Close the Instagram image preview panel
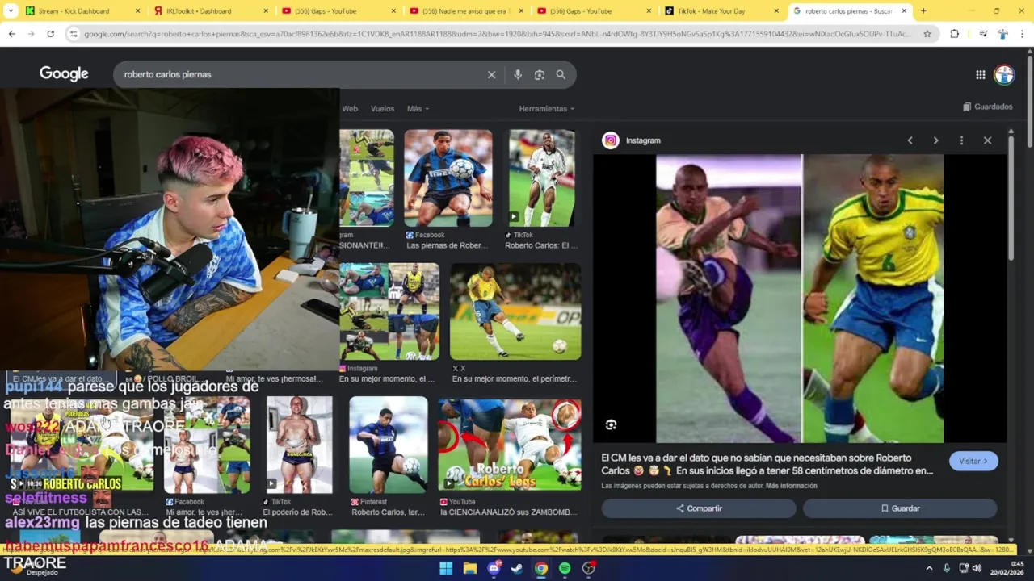 [987, 140]
